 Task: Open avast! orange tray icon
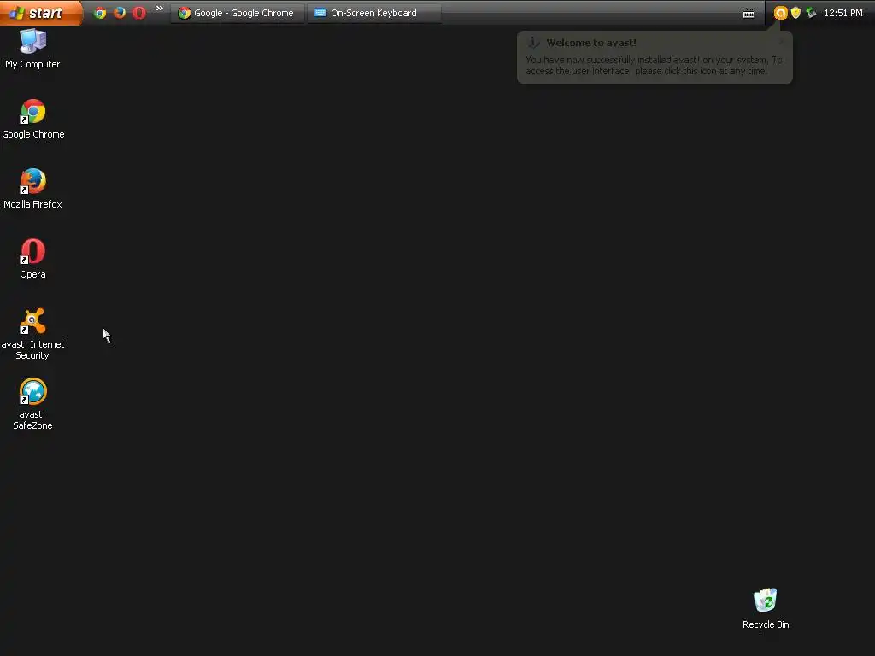(780, 13)
